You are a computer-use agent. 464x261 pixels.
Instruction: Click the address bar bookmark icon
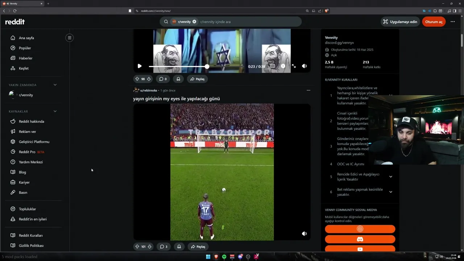click(130, 11)
